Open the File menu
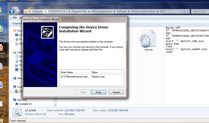Screen dimensions: 209x123 (x=14, y=17)
